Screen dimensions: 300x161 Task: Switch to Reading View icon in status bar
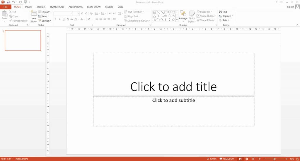tap(253, 159)
